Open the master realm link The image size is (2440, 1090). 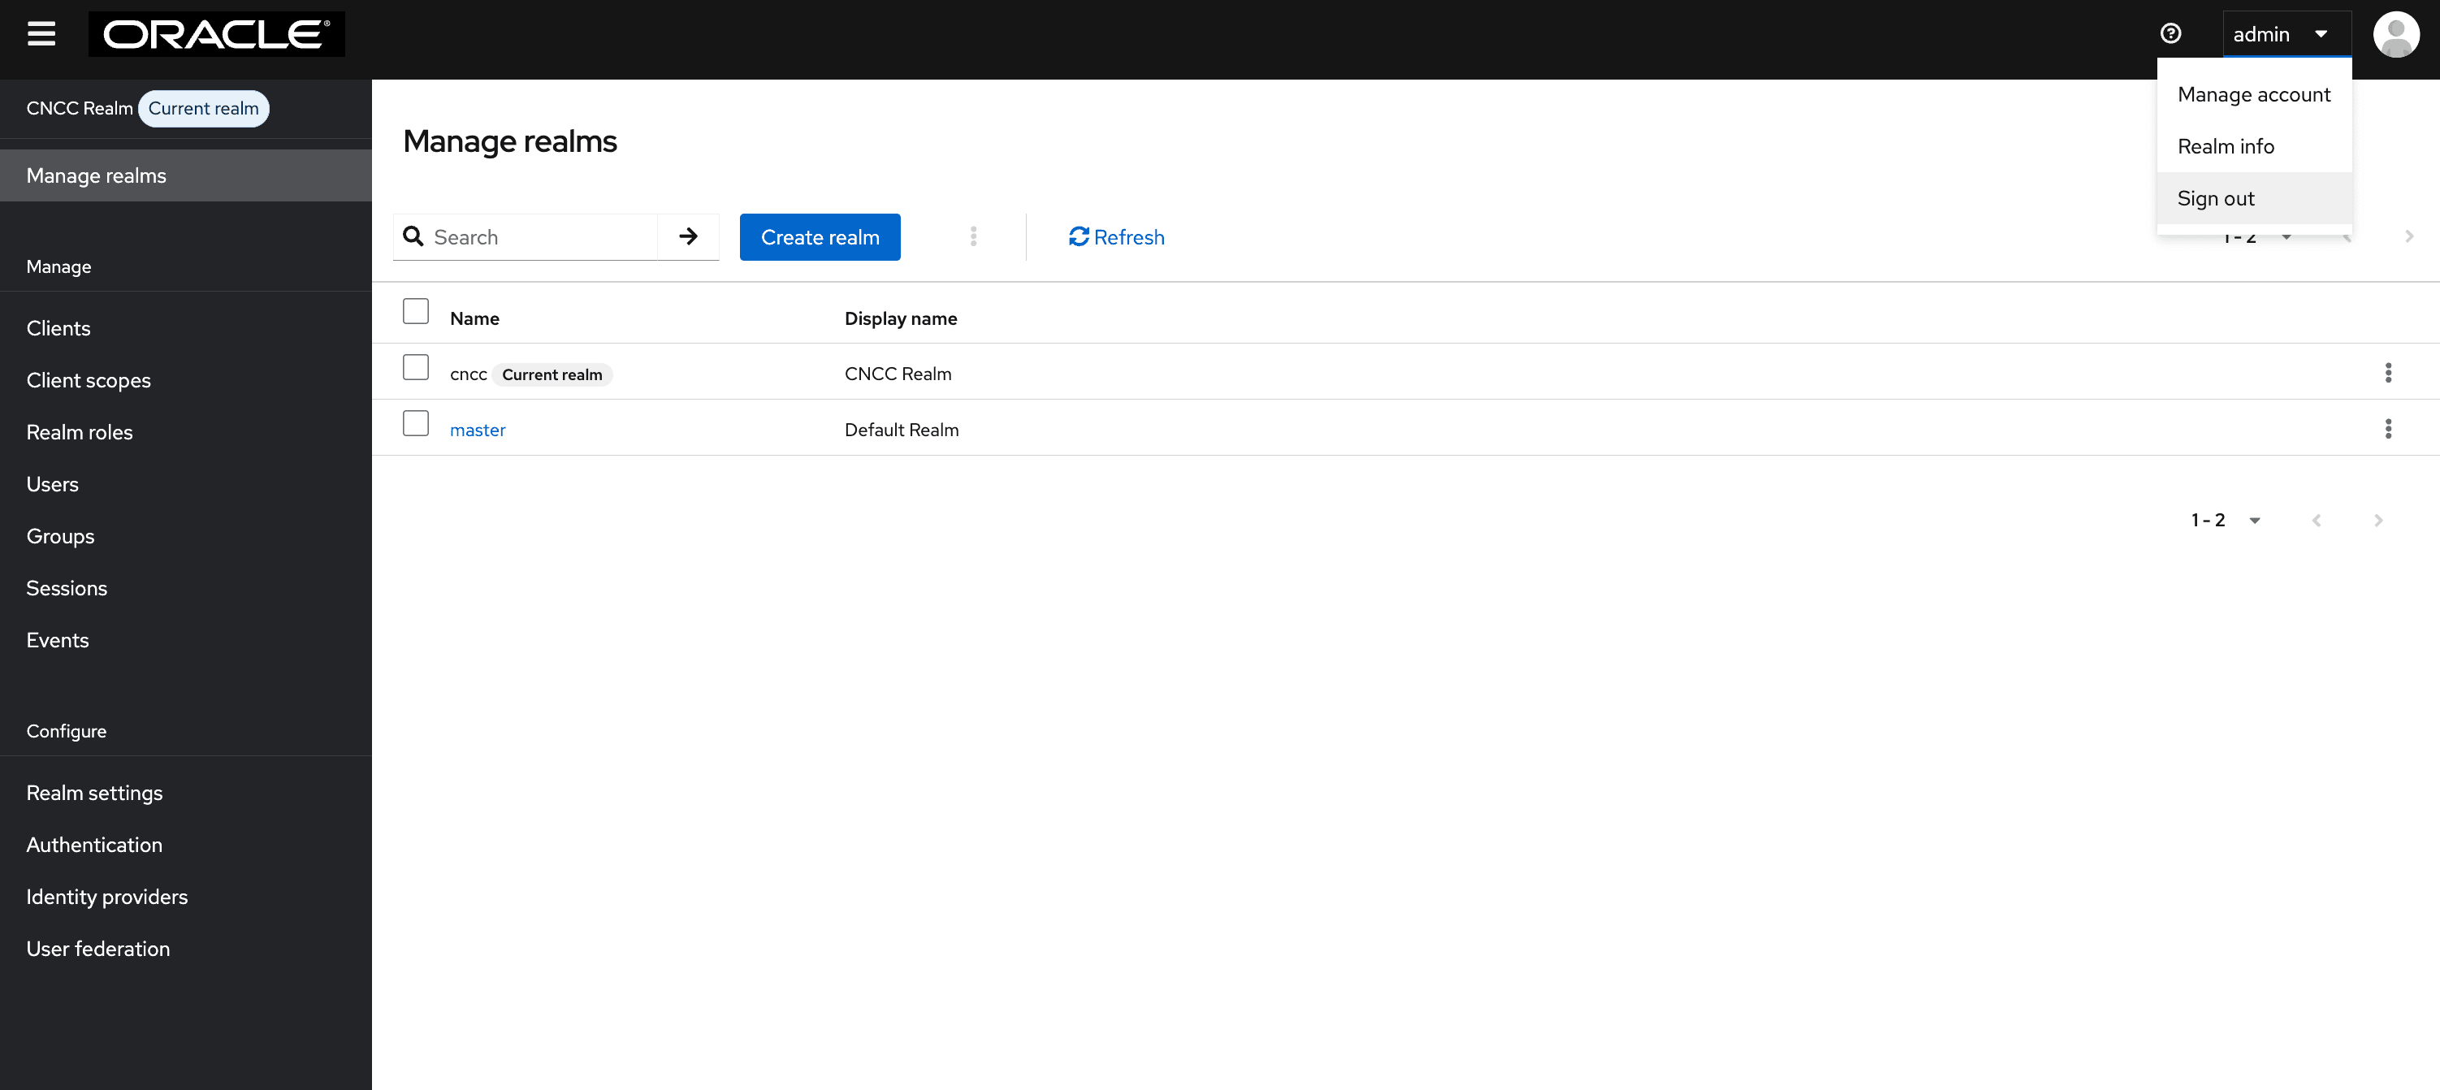pyautogui.click(x=478, y=430)
